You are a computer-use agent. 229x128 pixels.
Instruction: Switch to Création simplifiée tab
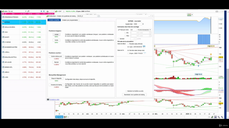tap(54, 20)
